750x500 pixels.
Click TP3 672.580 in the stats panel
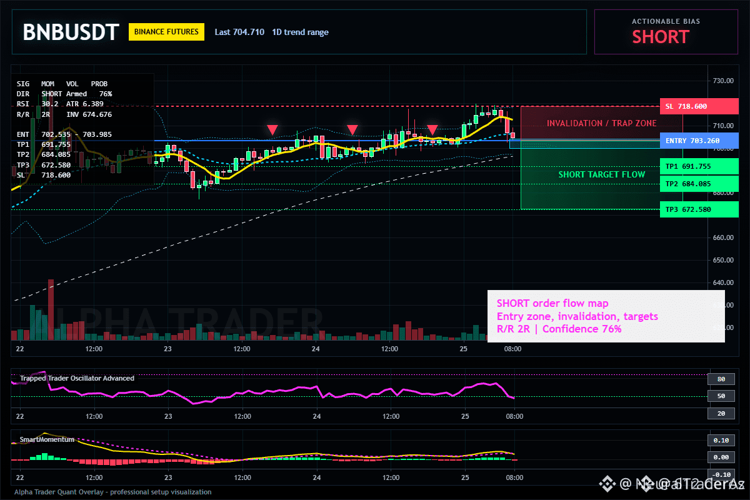pos(44,165)
